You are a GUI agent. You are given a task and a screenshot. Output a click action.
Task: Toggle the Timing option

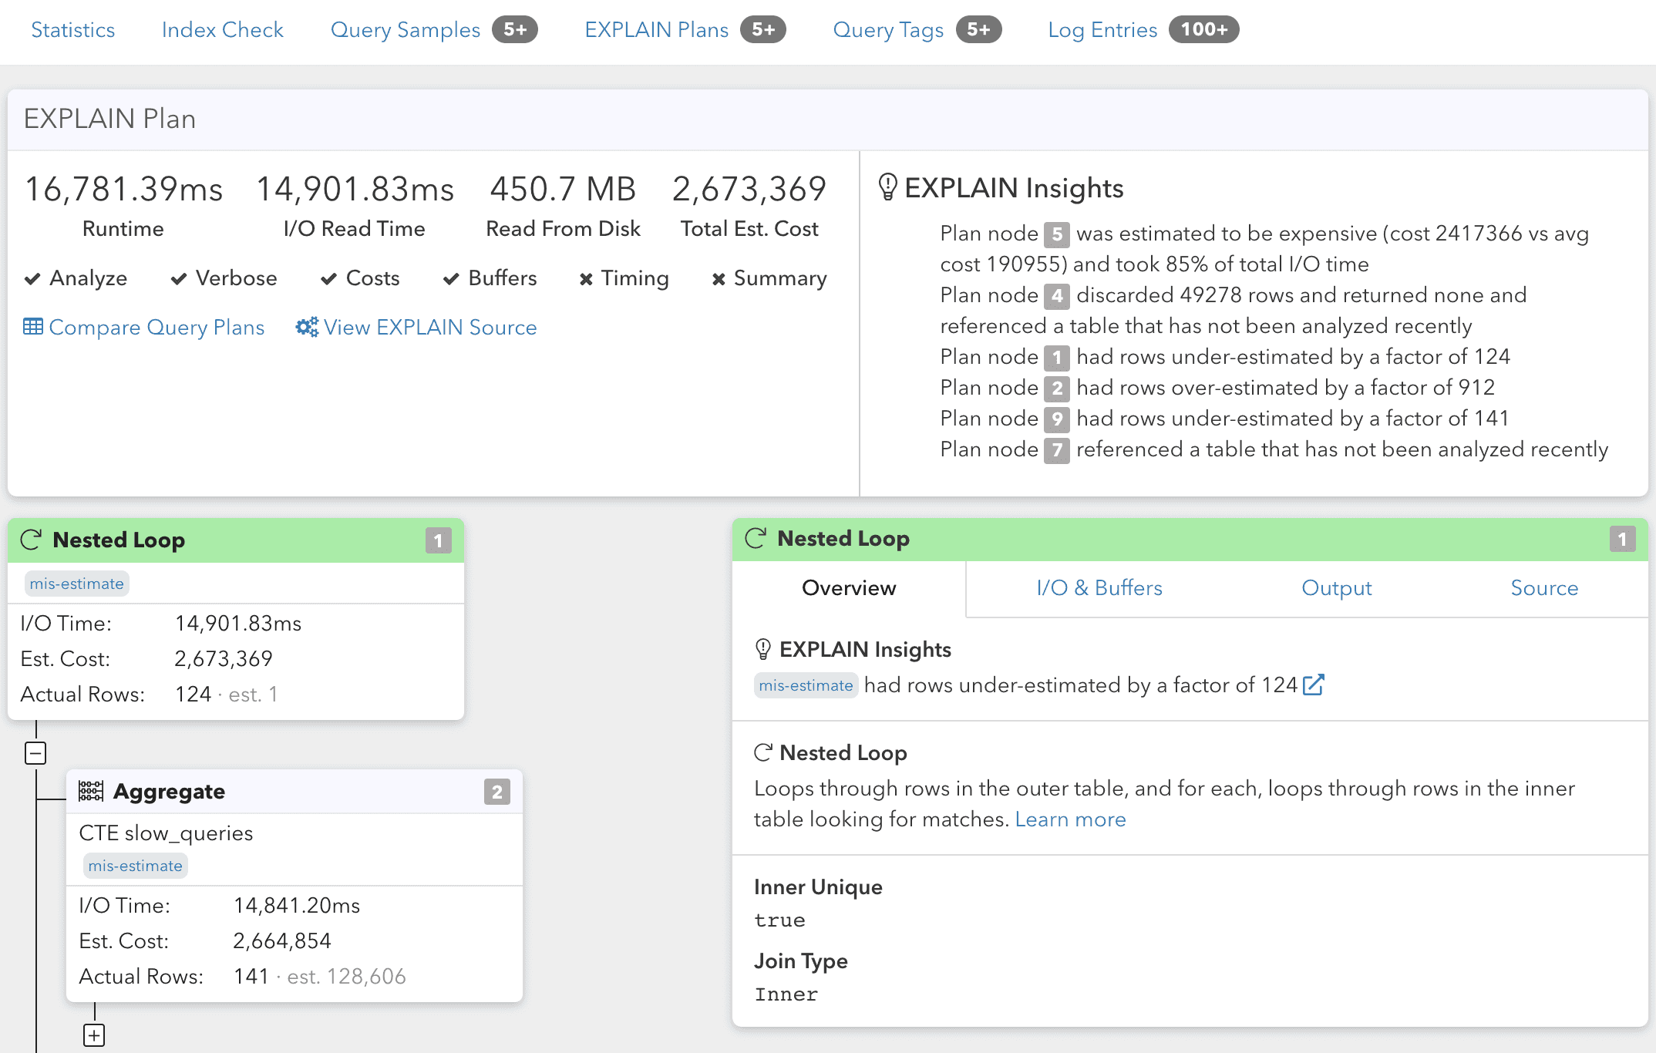624,278
